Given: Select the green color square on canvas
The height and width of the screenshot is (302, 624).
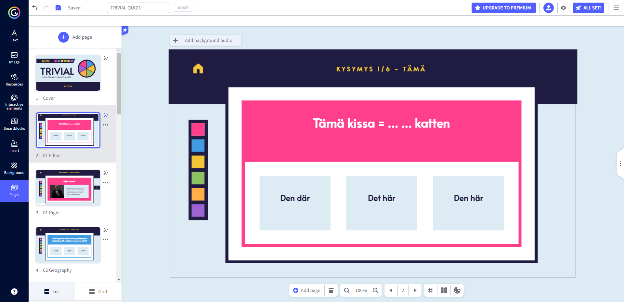Looking at the screenshot, I should point(198,178).
